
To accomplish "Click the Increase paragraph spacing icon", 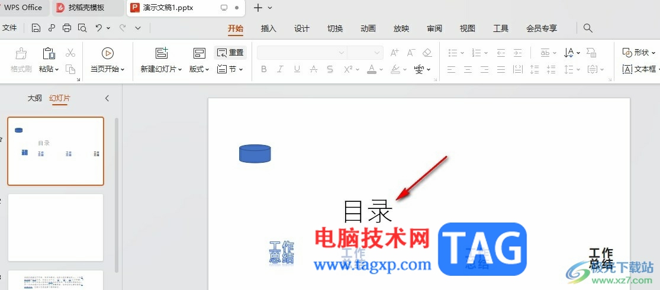I will (x=535, y=69).
